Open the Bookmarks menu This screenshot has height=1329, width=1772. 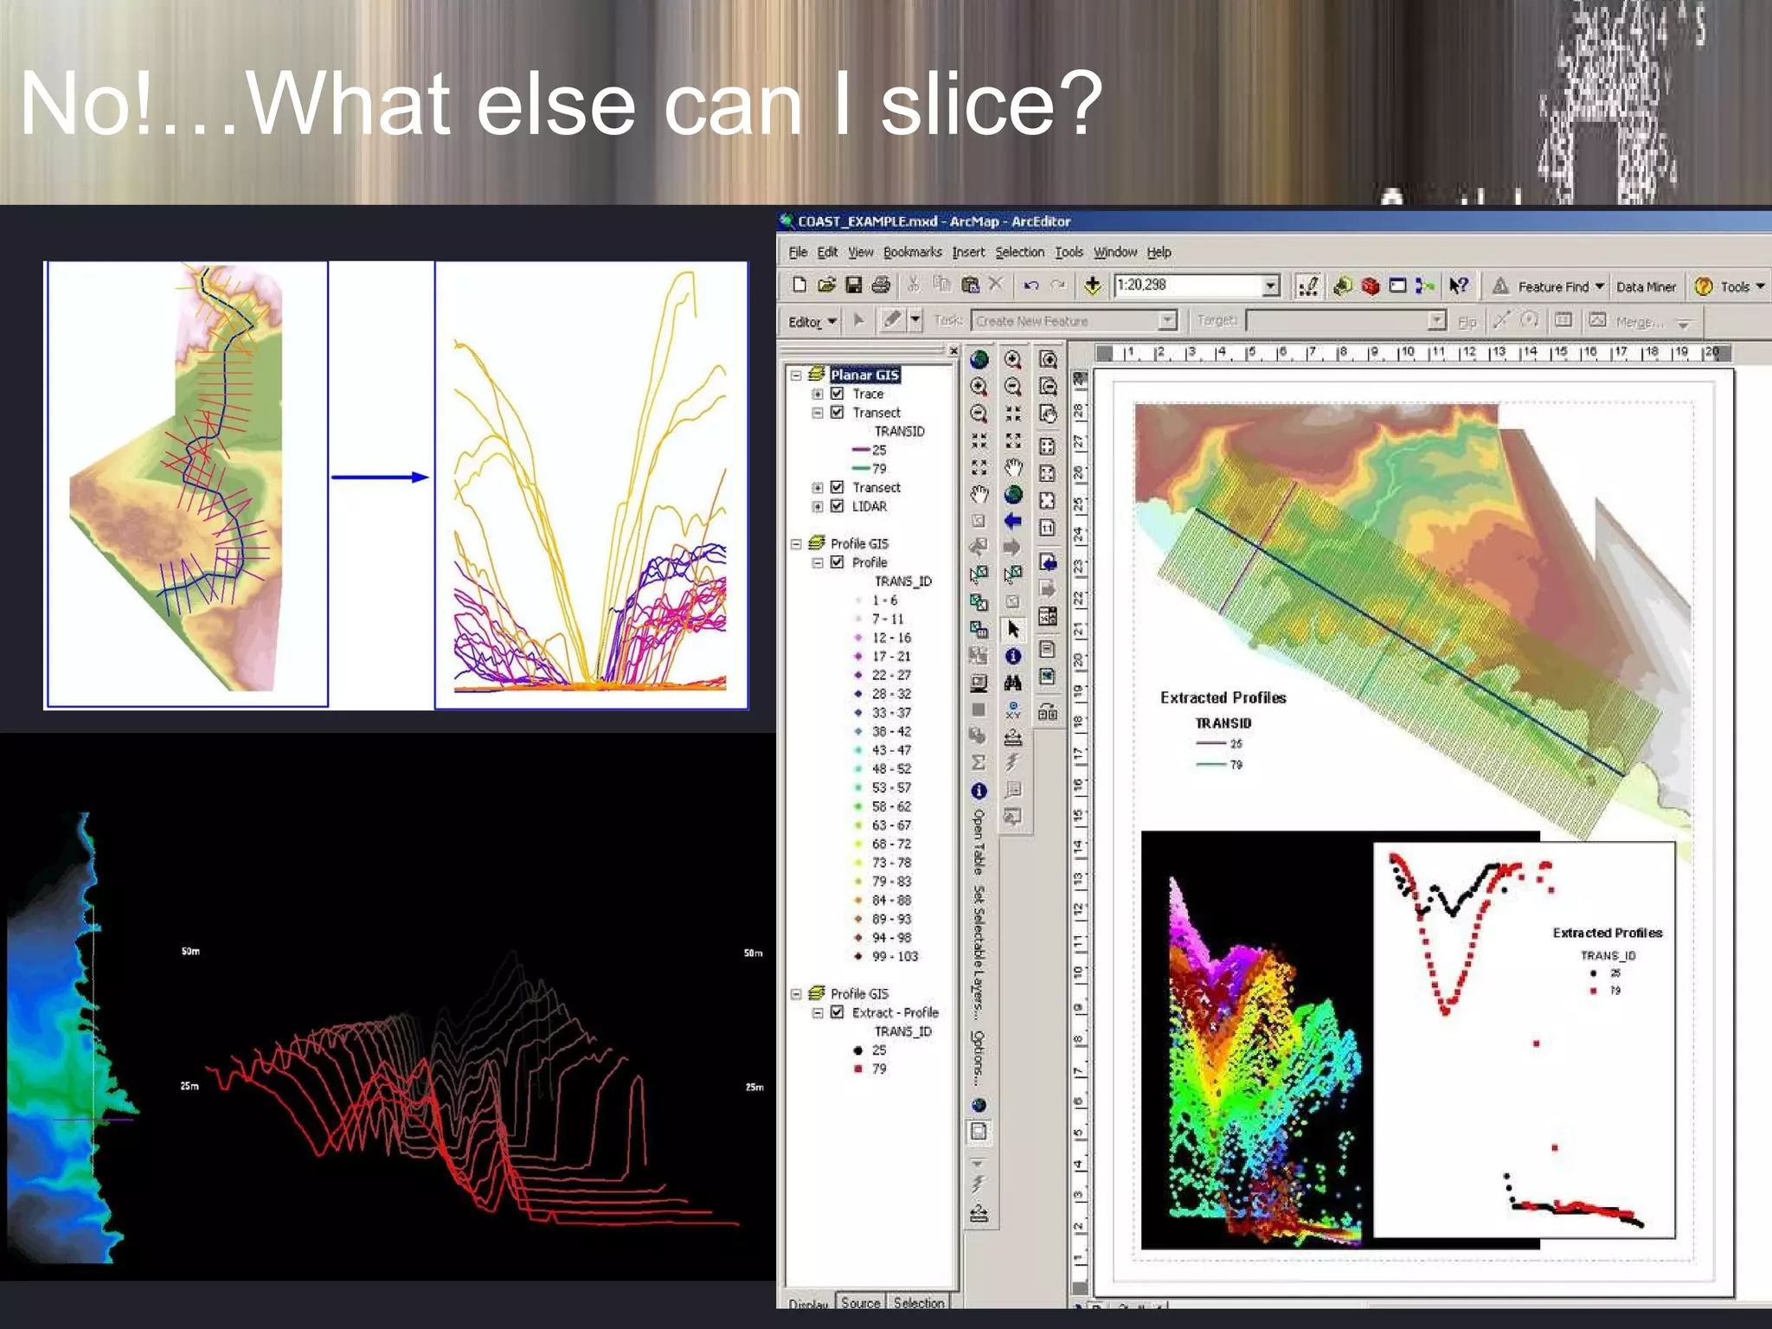point(912,253)
